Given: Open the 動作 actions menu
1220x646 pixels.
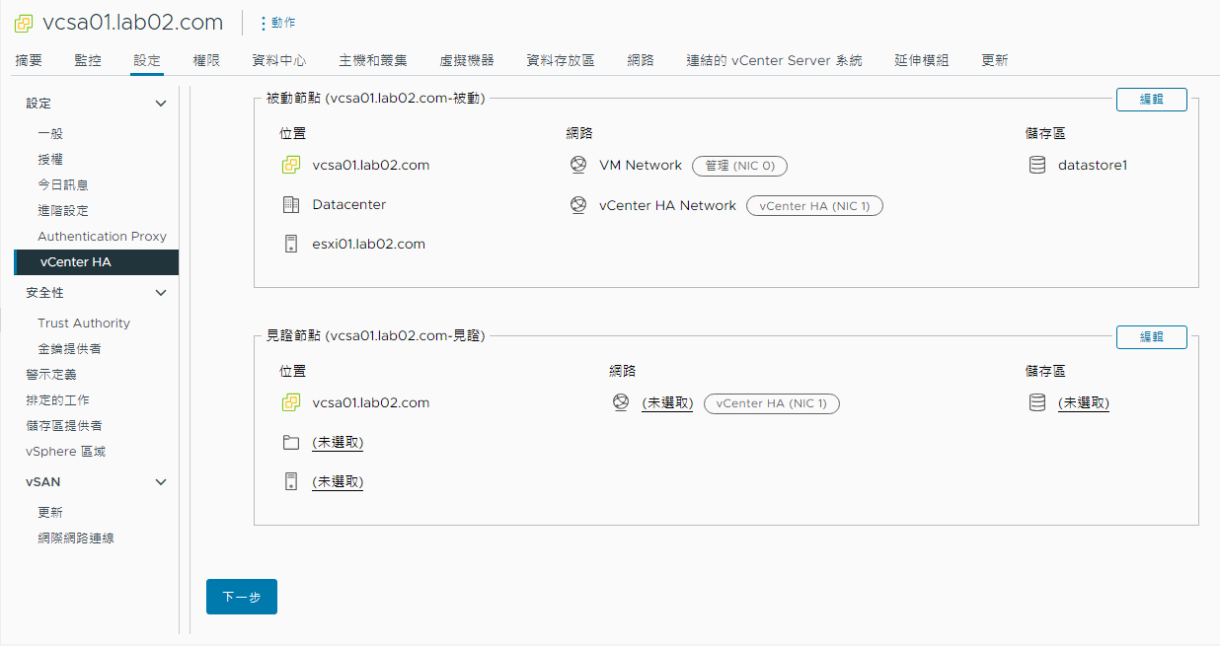Looking at the screenshot, I should (x=277, y=23).
